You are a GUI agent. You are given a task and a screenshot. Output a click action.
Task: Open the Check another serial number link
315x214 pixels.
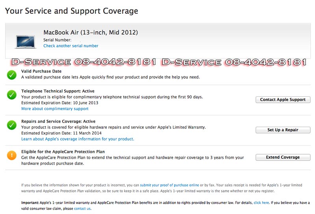pos(71,46)
